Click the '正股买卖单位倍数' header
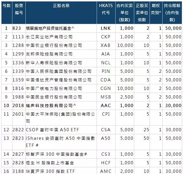183x174 pixels. click(142, 13)
